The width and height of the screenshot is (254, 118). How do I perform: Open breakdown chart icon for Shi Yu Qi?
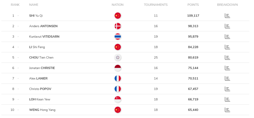point(227,16)
